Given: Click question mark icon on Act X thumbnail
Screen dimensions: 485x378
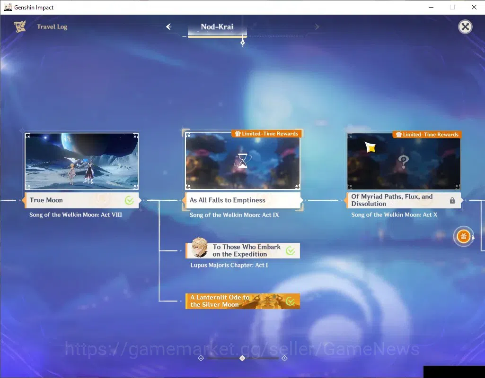Looking at the screenshot, I should (x=403, y=162).
